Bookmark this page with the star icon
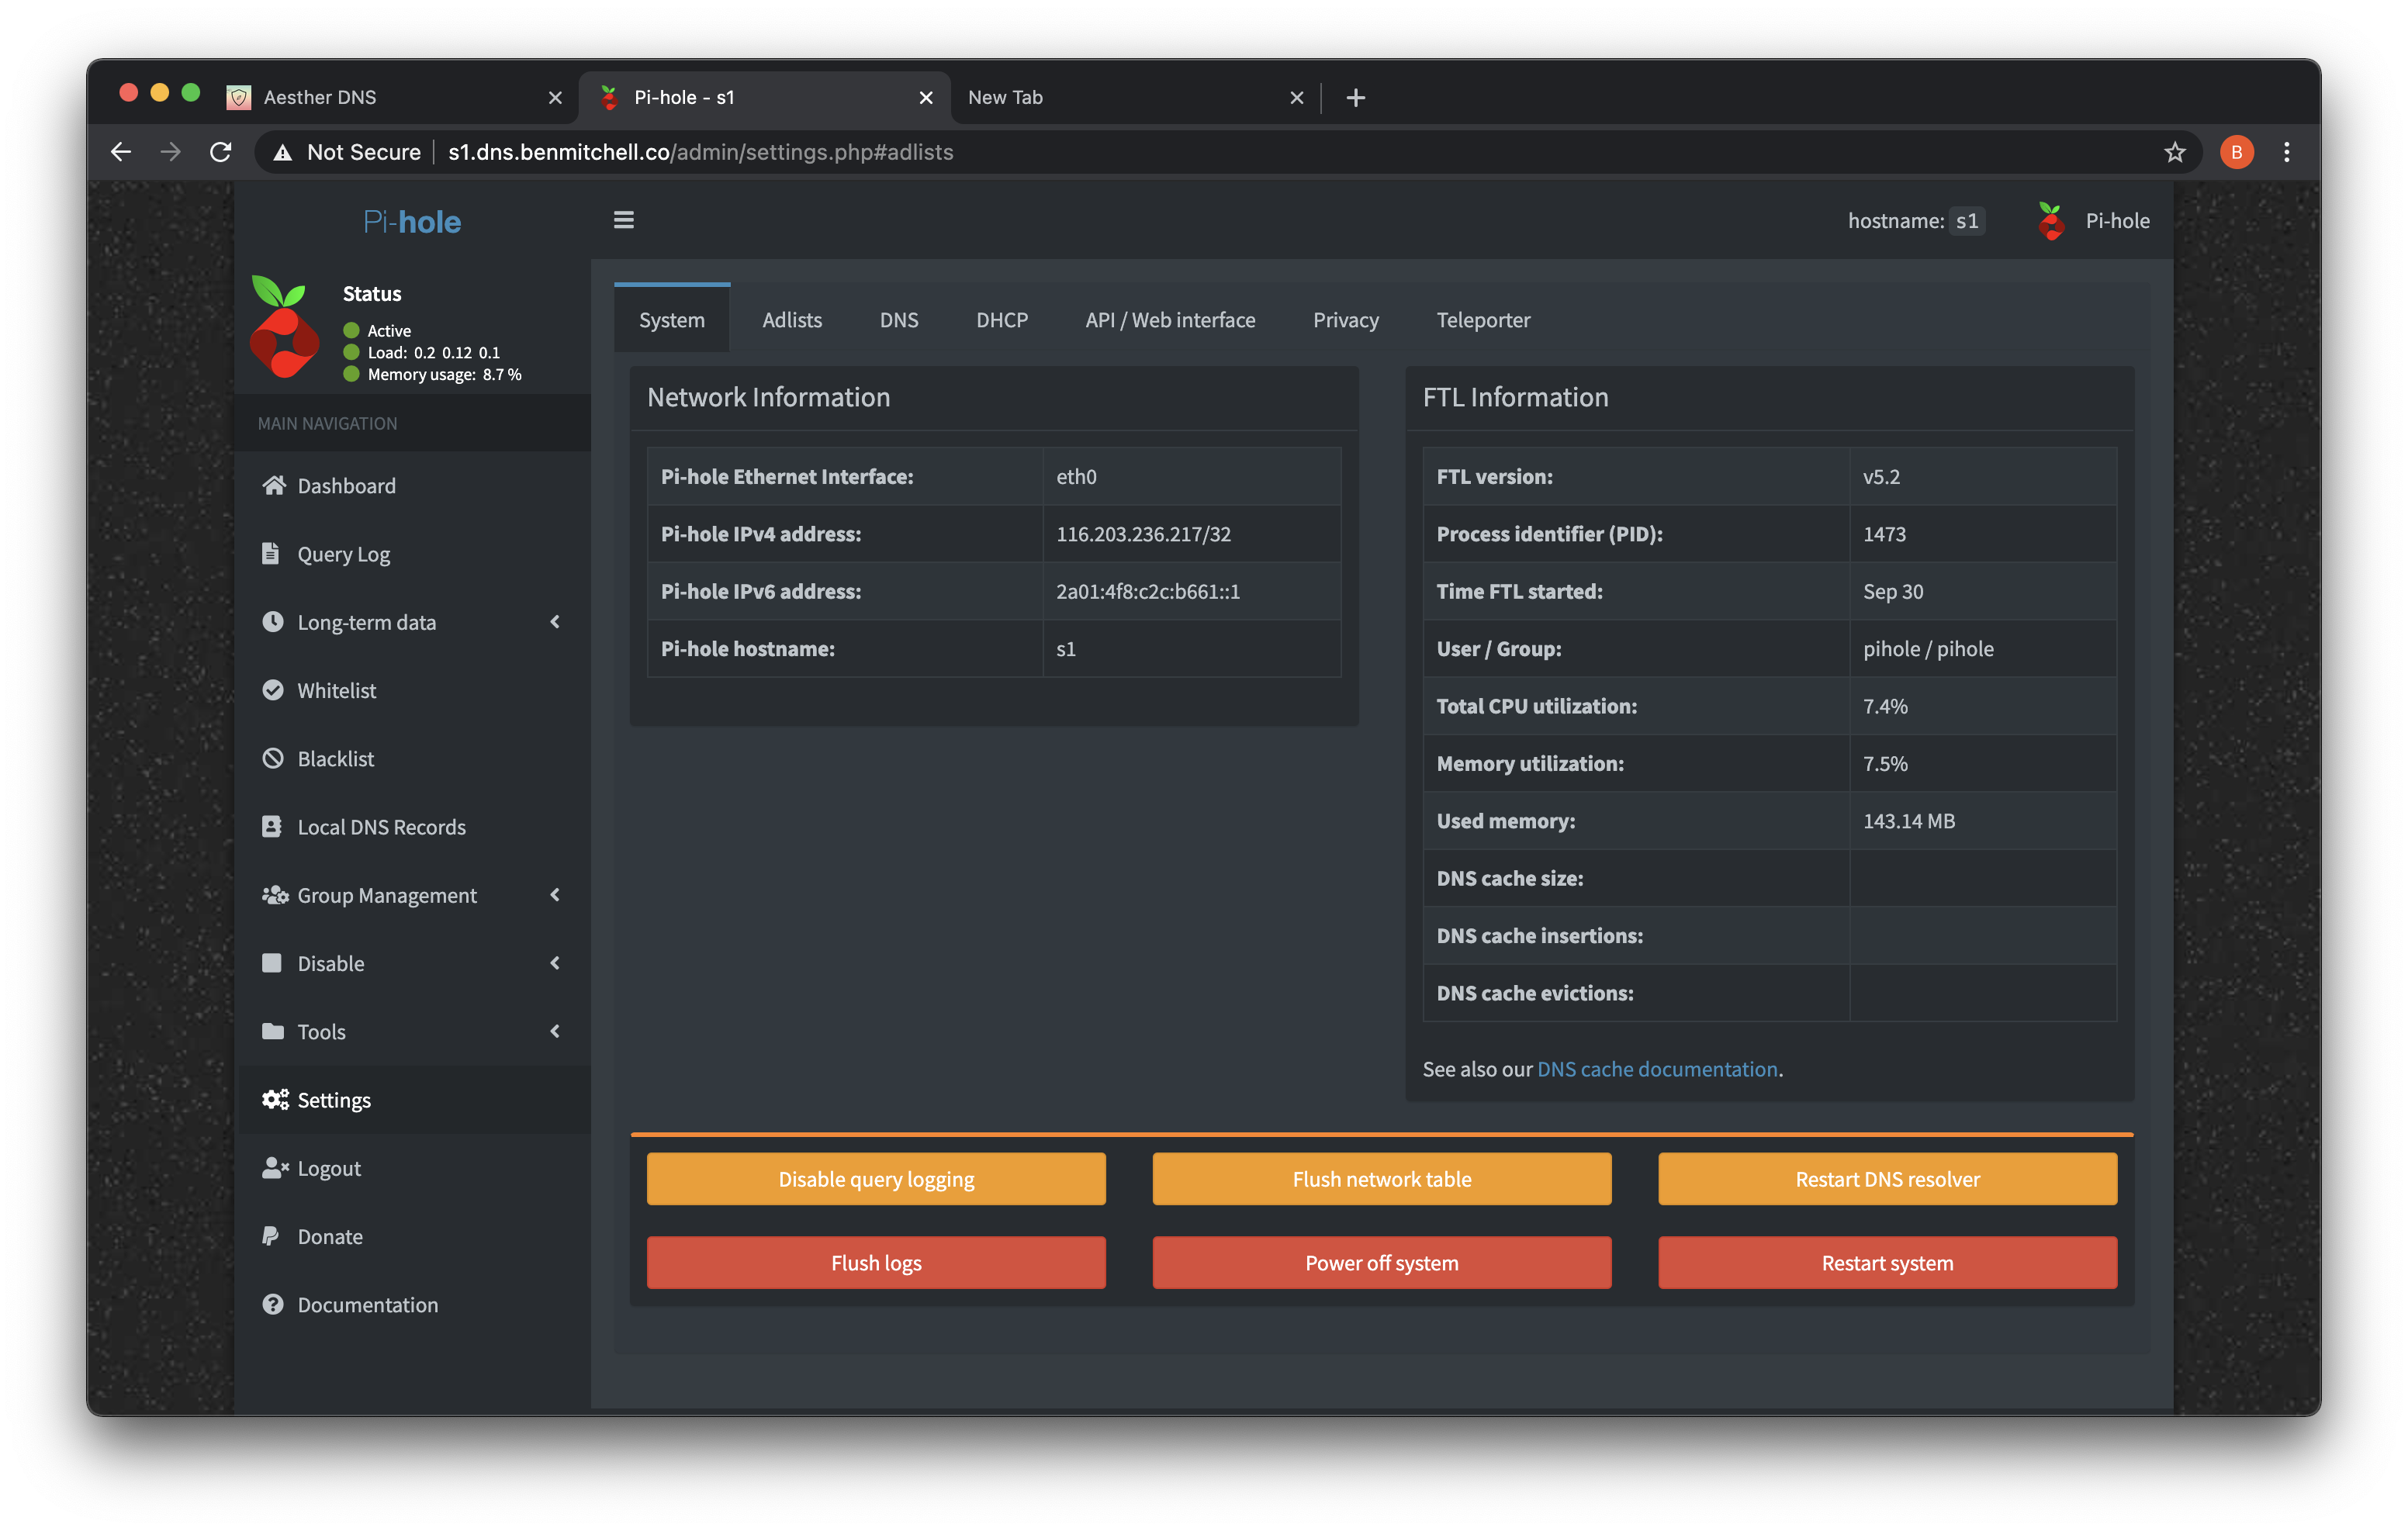2408x1531 pixels. pyautogui.click(x=2174, y=152)
